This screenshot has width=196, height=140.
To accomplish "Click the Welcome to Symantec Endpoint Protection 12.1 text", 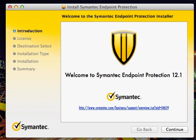I will point(123,75).
